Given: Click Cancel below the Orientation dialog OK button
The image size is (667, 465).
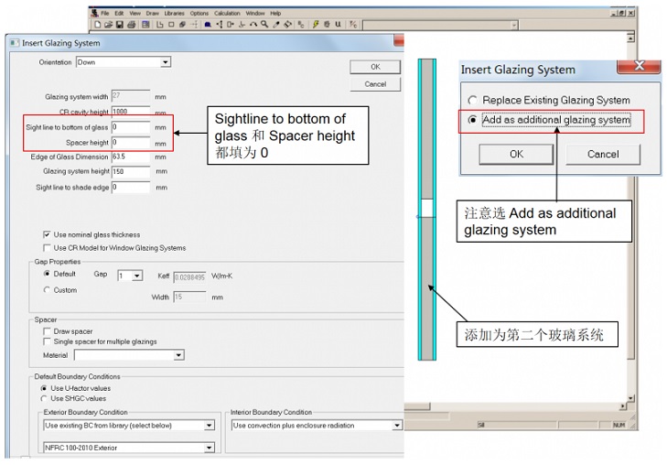Looking at the screenshot, I should click(375, 84).
